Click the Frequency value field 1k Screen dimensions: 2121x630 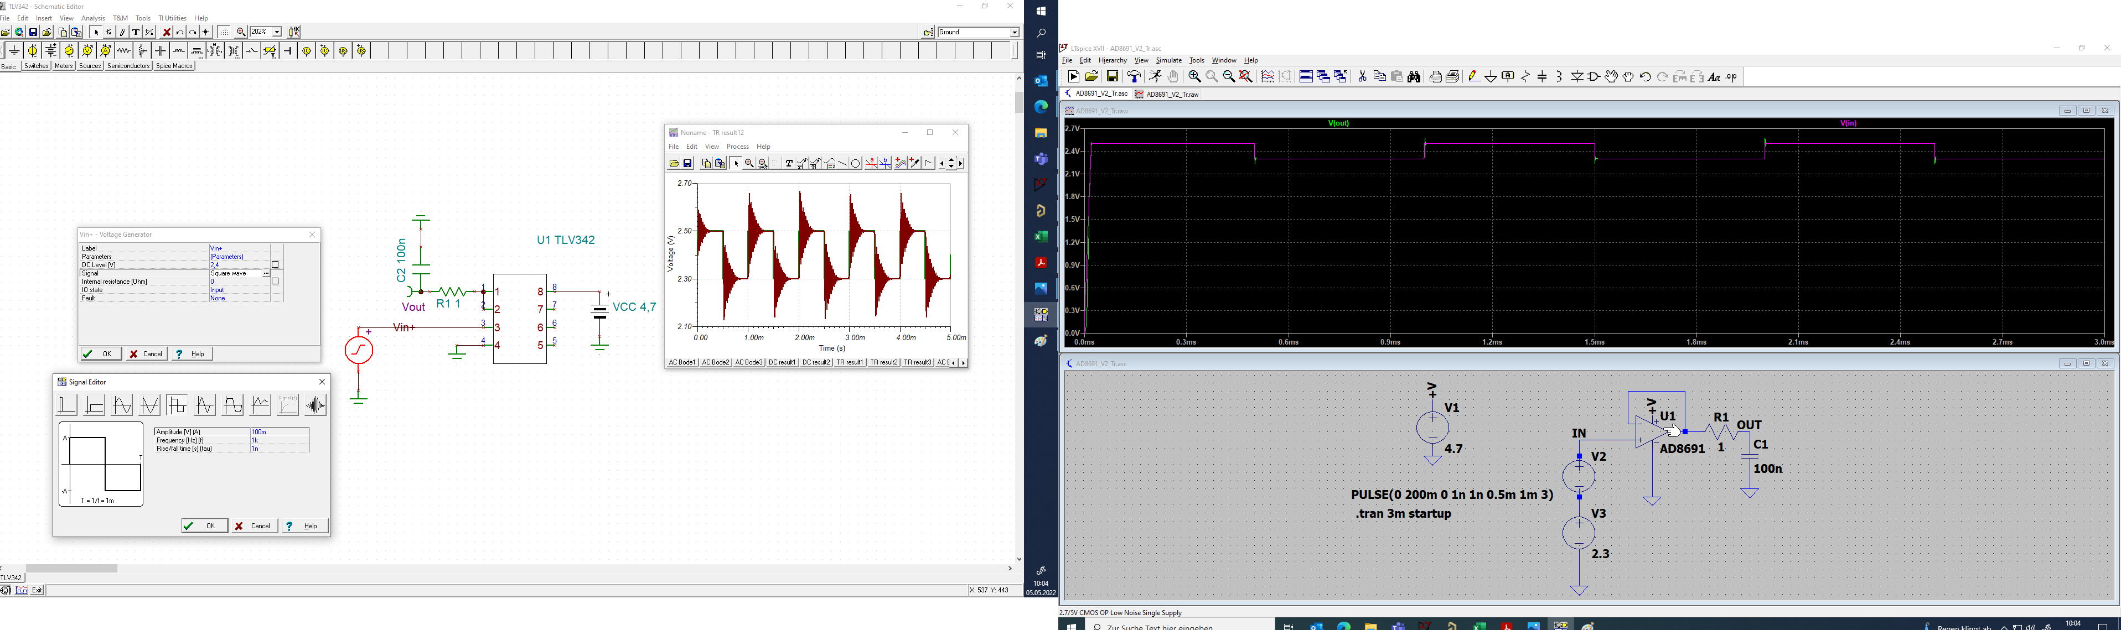coord(279,440)
